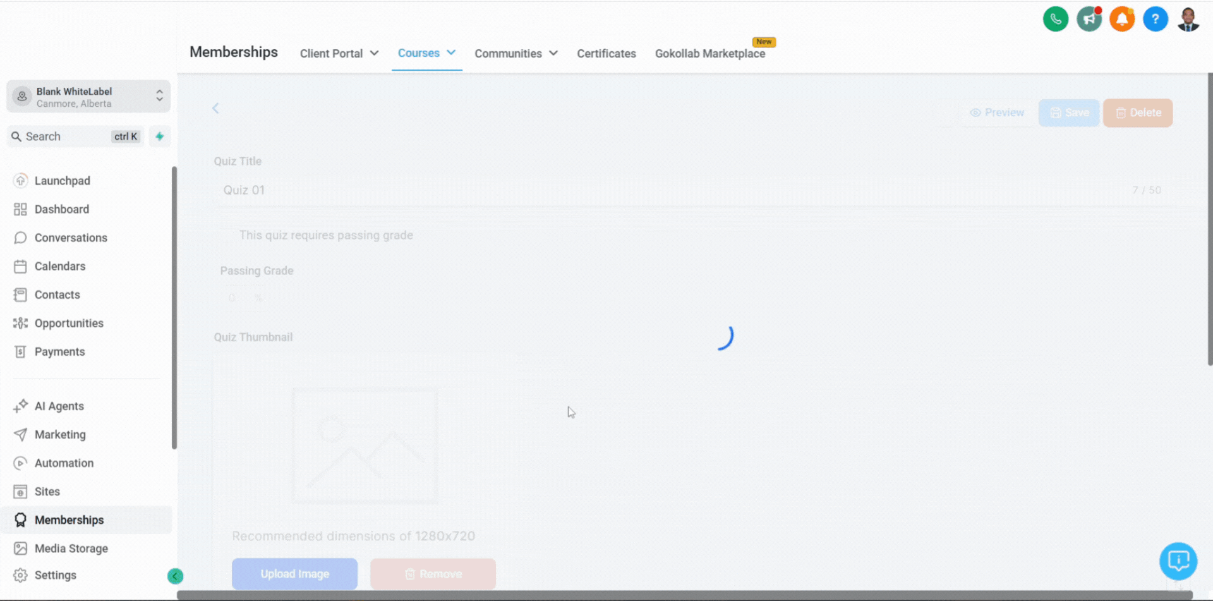The width and height of the screenshot is (1213, 601).
Task: Click the Upload Image button
Action: 294,574
